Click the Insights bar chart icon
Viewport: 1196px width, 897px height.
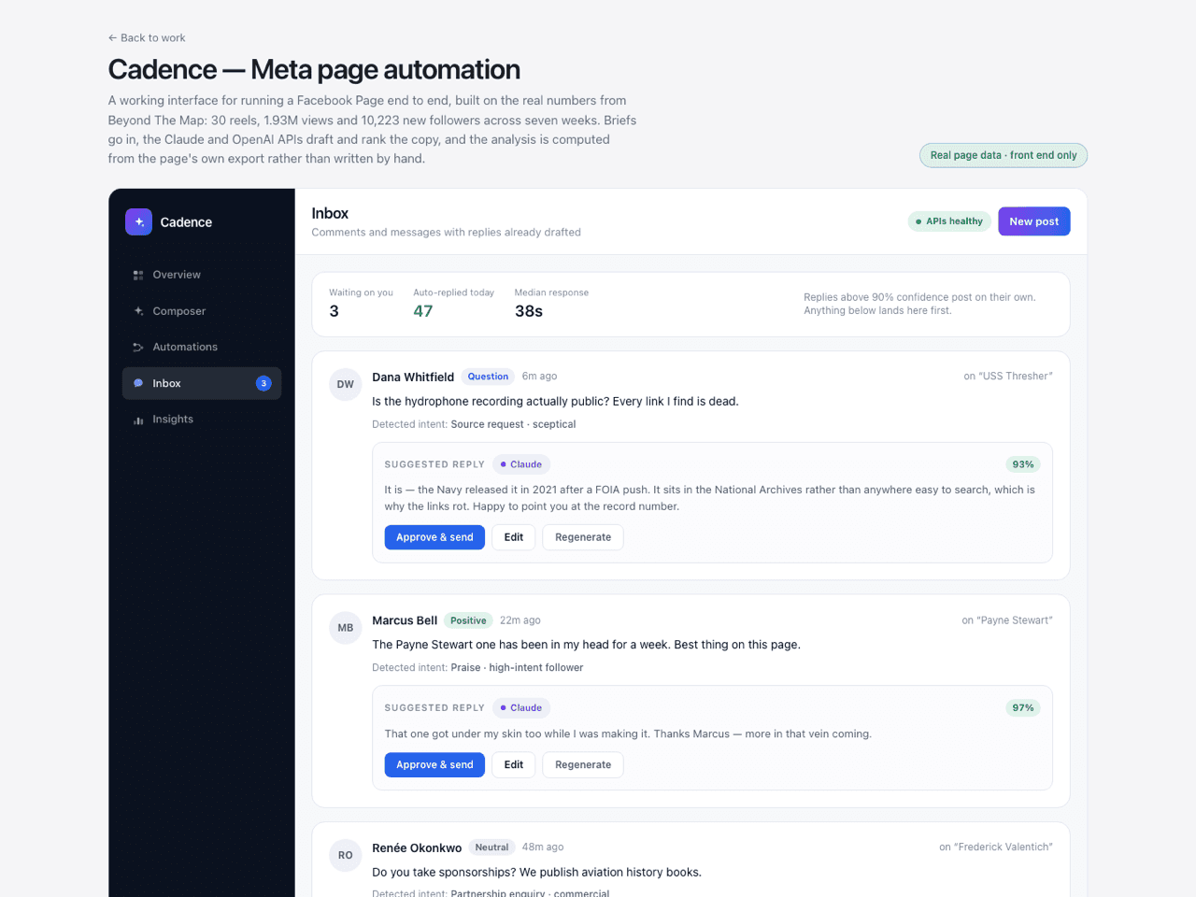pos(138,420)
